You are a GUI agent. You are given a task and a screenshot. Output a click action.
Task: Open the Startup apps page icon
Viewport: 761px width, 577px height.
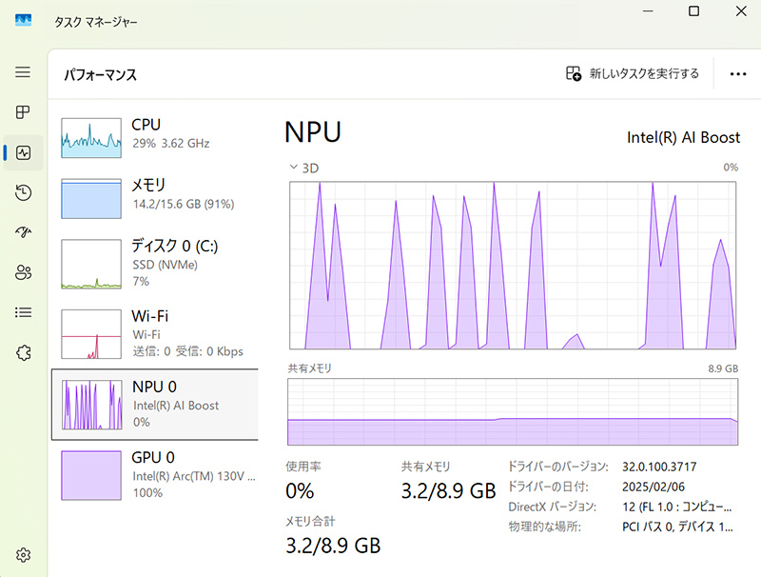click(23, 232)
